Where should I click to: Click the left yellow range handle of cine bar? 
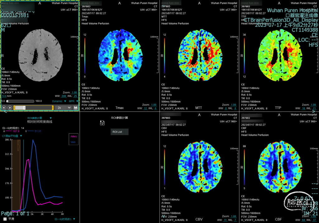(x=14, y=108)
